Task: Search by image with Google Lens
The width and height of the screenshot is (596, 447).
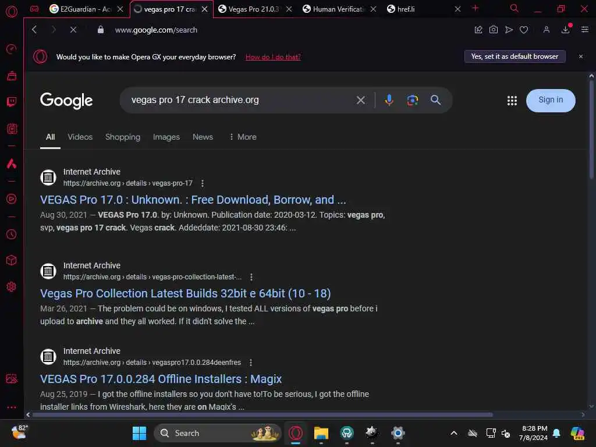Action: pyautogui.click(x=413, y=100)
